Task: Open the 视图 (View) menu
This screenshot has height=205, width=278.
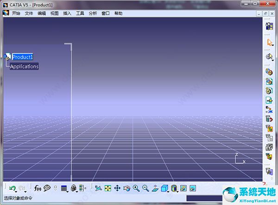Action: (x=54, y=13)
